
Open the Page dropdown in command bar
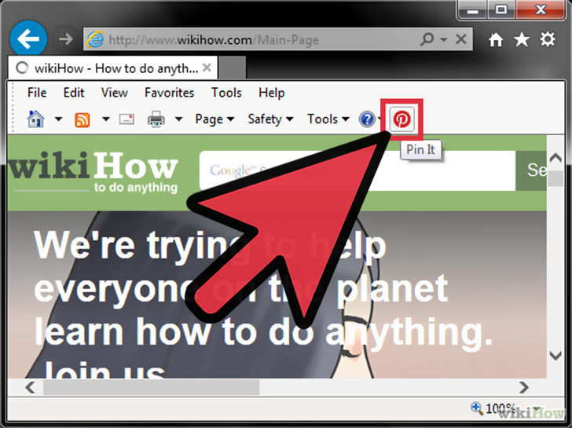[214, 119]
